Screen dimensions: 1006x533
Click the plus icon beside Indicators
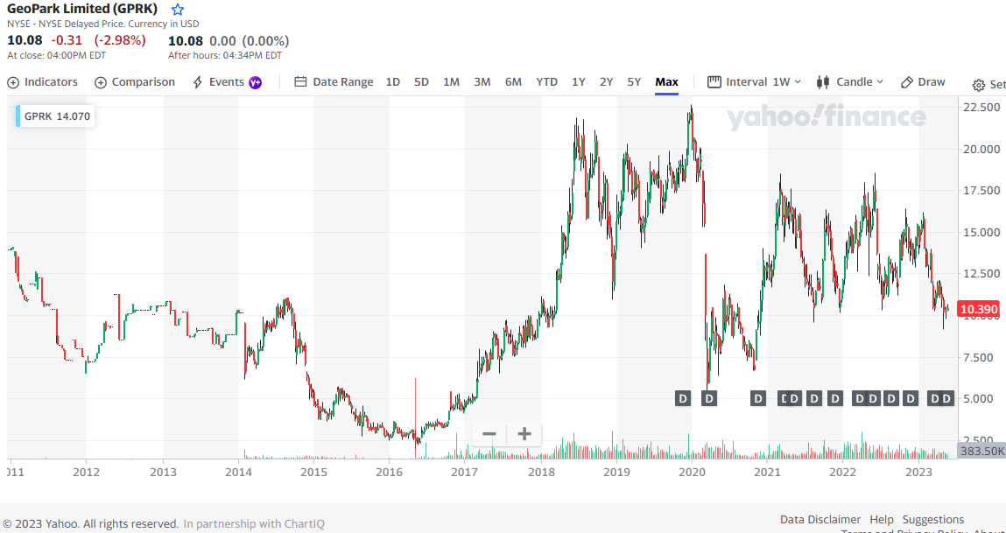click(x=13, y=83)
